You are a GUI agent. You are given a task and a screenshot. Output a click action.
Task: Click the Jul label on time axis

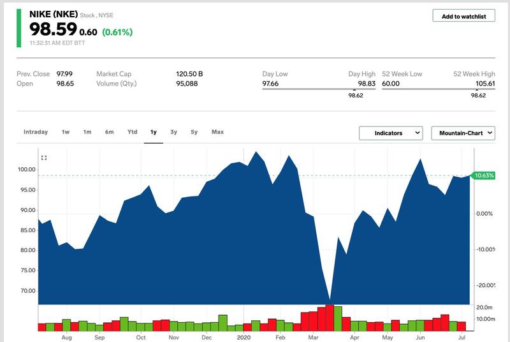pos(462,338)
